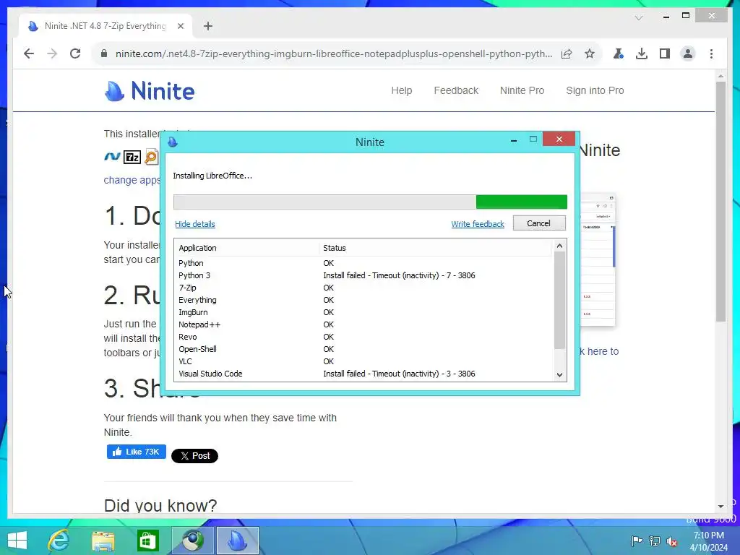Select the Ninite browser tab
This screenshot has width=740, height=555.
click(x=105, y=26)
